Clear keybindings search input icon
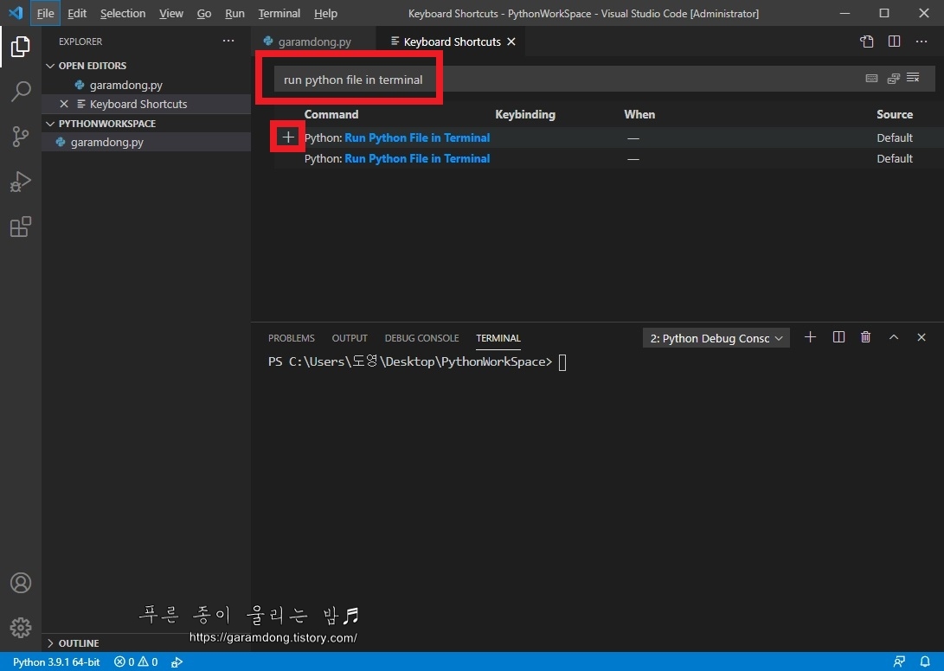This screenshot has height=671, width=944. (914, 78)
